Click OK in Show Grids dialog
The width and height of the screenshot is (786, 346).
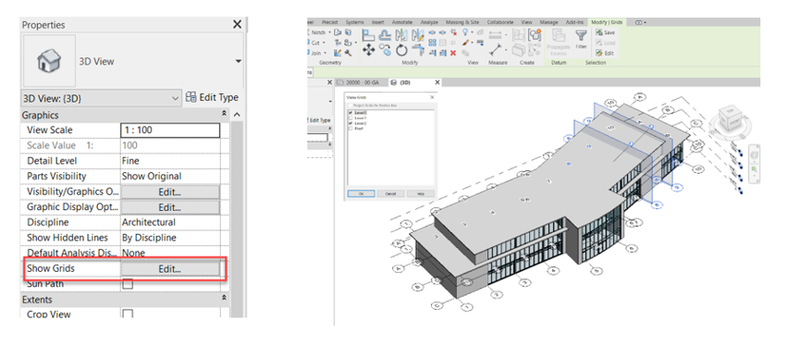point(361,193)
